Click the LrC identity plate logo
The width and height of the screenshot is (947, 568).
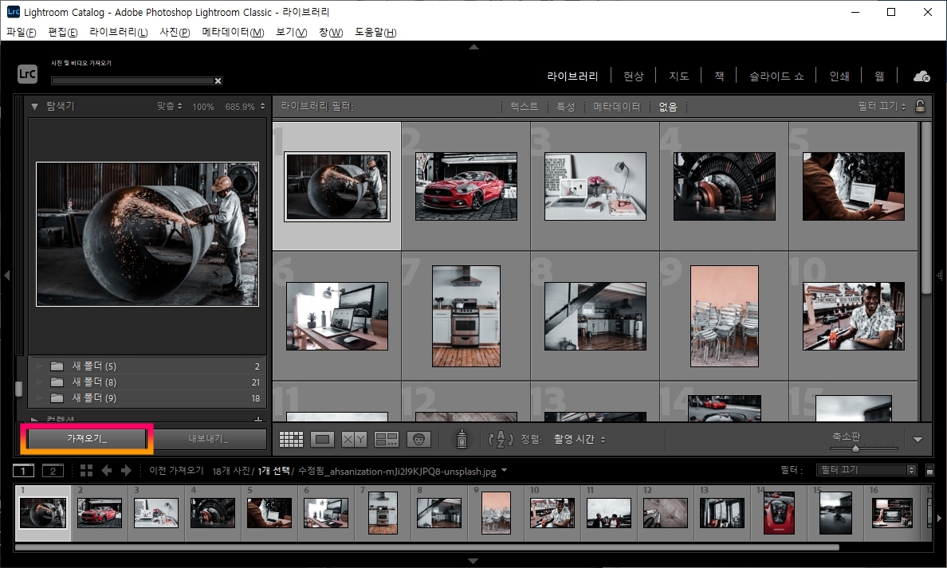[27, 74]
